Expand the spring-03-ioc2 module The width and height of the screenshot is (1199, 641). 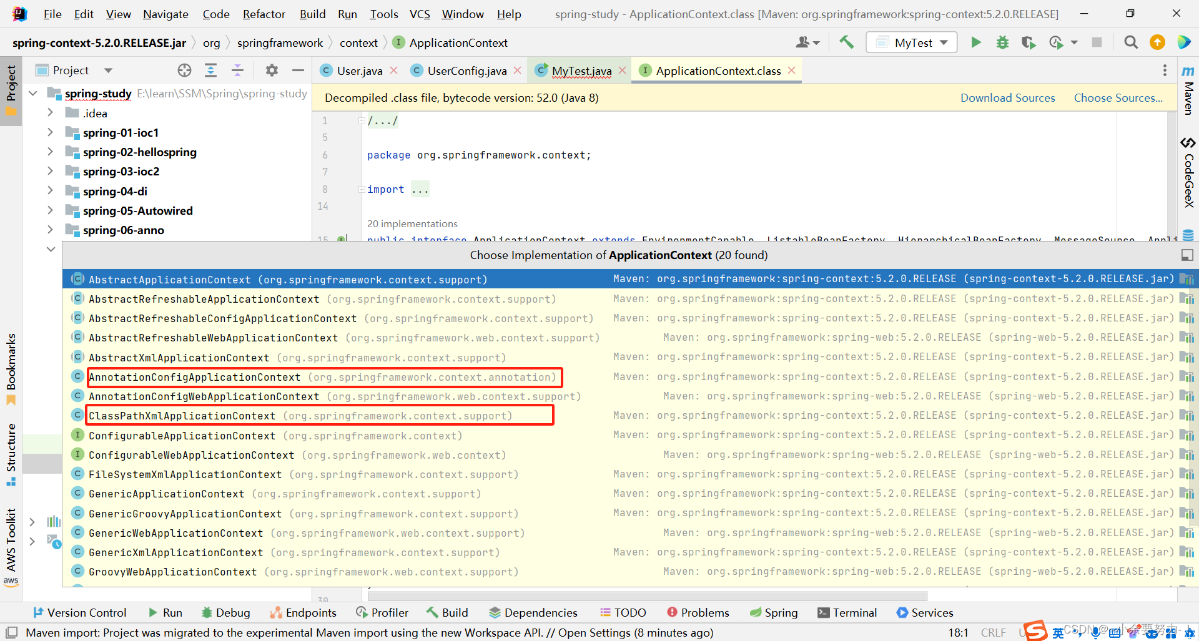pyautogui.click(x=50, y=171)
